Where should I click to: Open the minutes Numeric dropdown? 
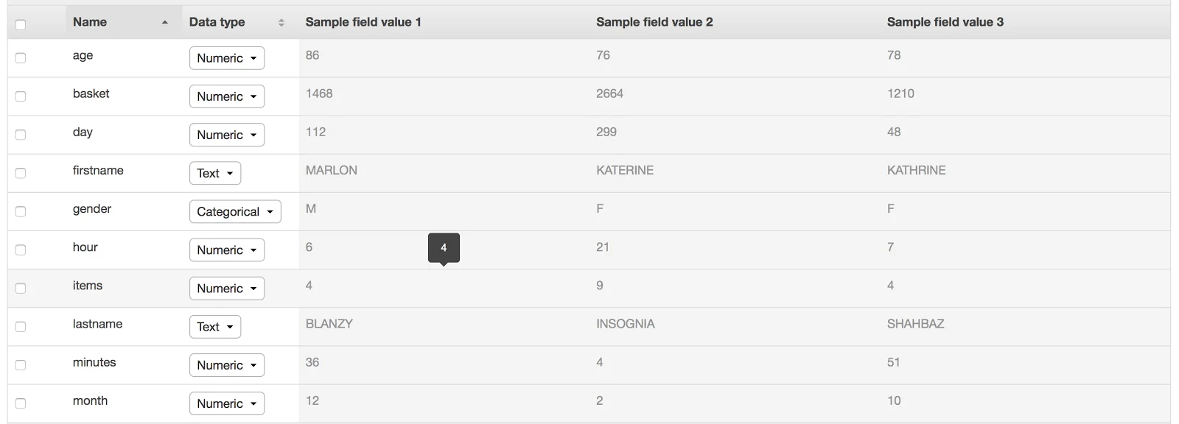(227, 365)
